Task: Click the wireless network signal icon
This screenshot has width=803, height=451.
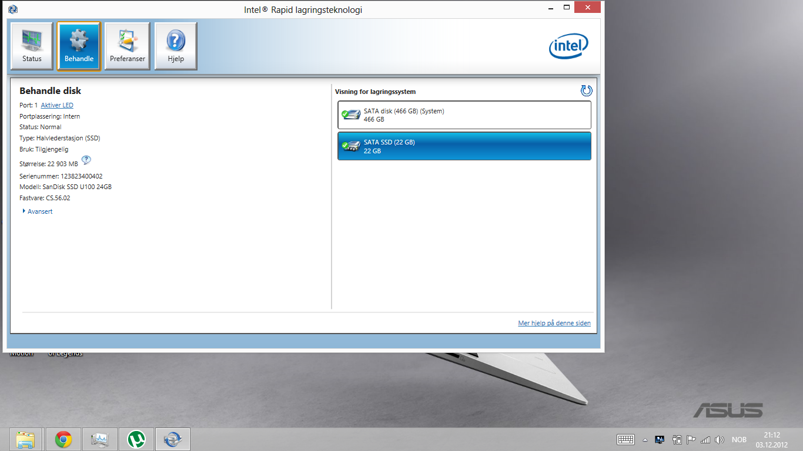Action: (x=705, y=439)
